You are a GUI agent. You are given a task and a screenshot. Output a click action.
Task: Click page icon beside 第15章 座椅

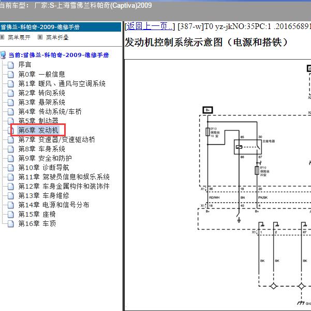[x=11, y=215]
